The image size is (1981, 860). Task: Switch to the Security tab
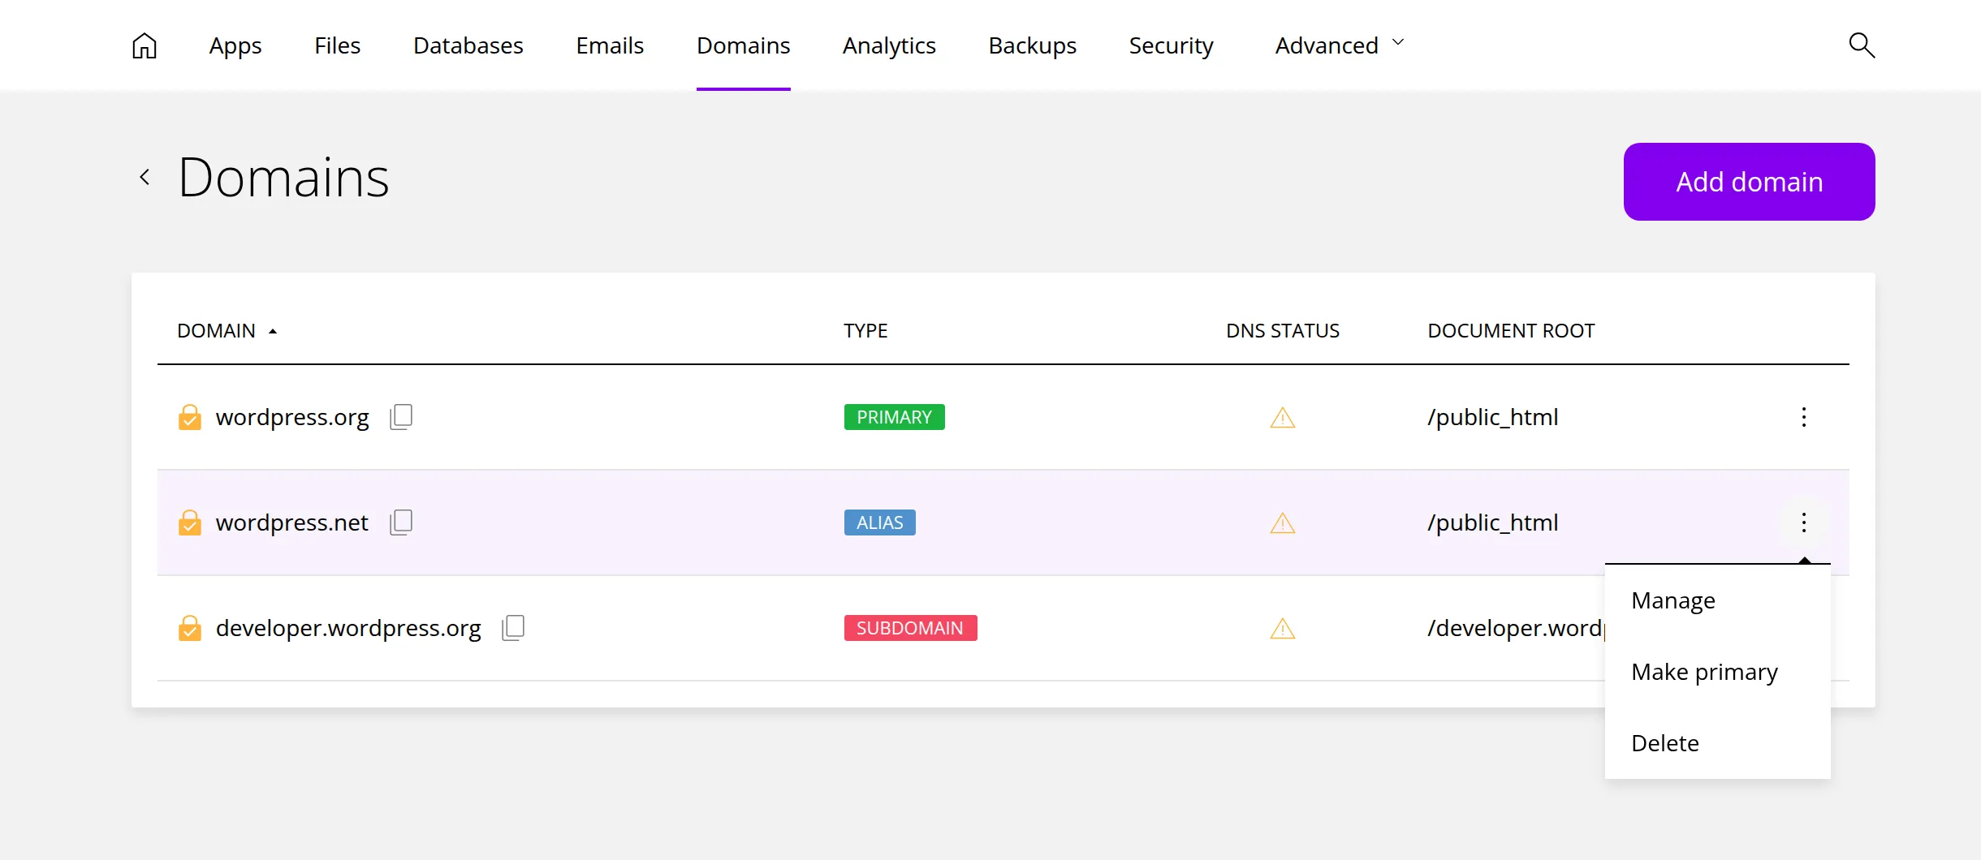(1172, 45)
